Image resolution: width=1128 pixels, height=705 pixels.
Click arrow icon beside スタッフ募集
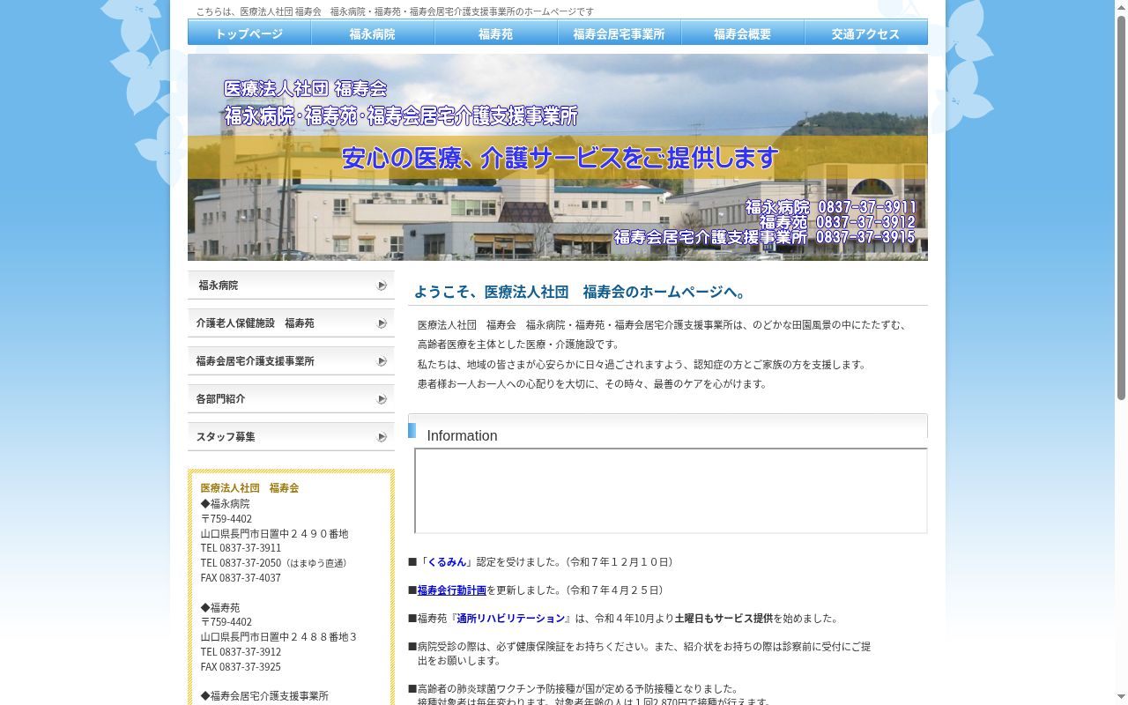point(382,437)
